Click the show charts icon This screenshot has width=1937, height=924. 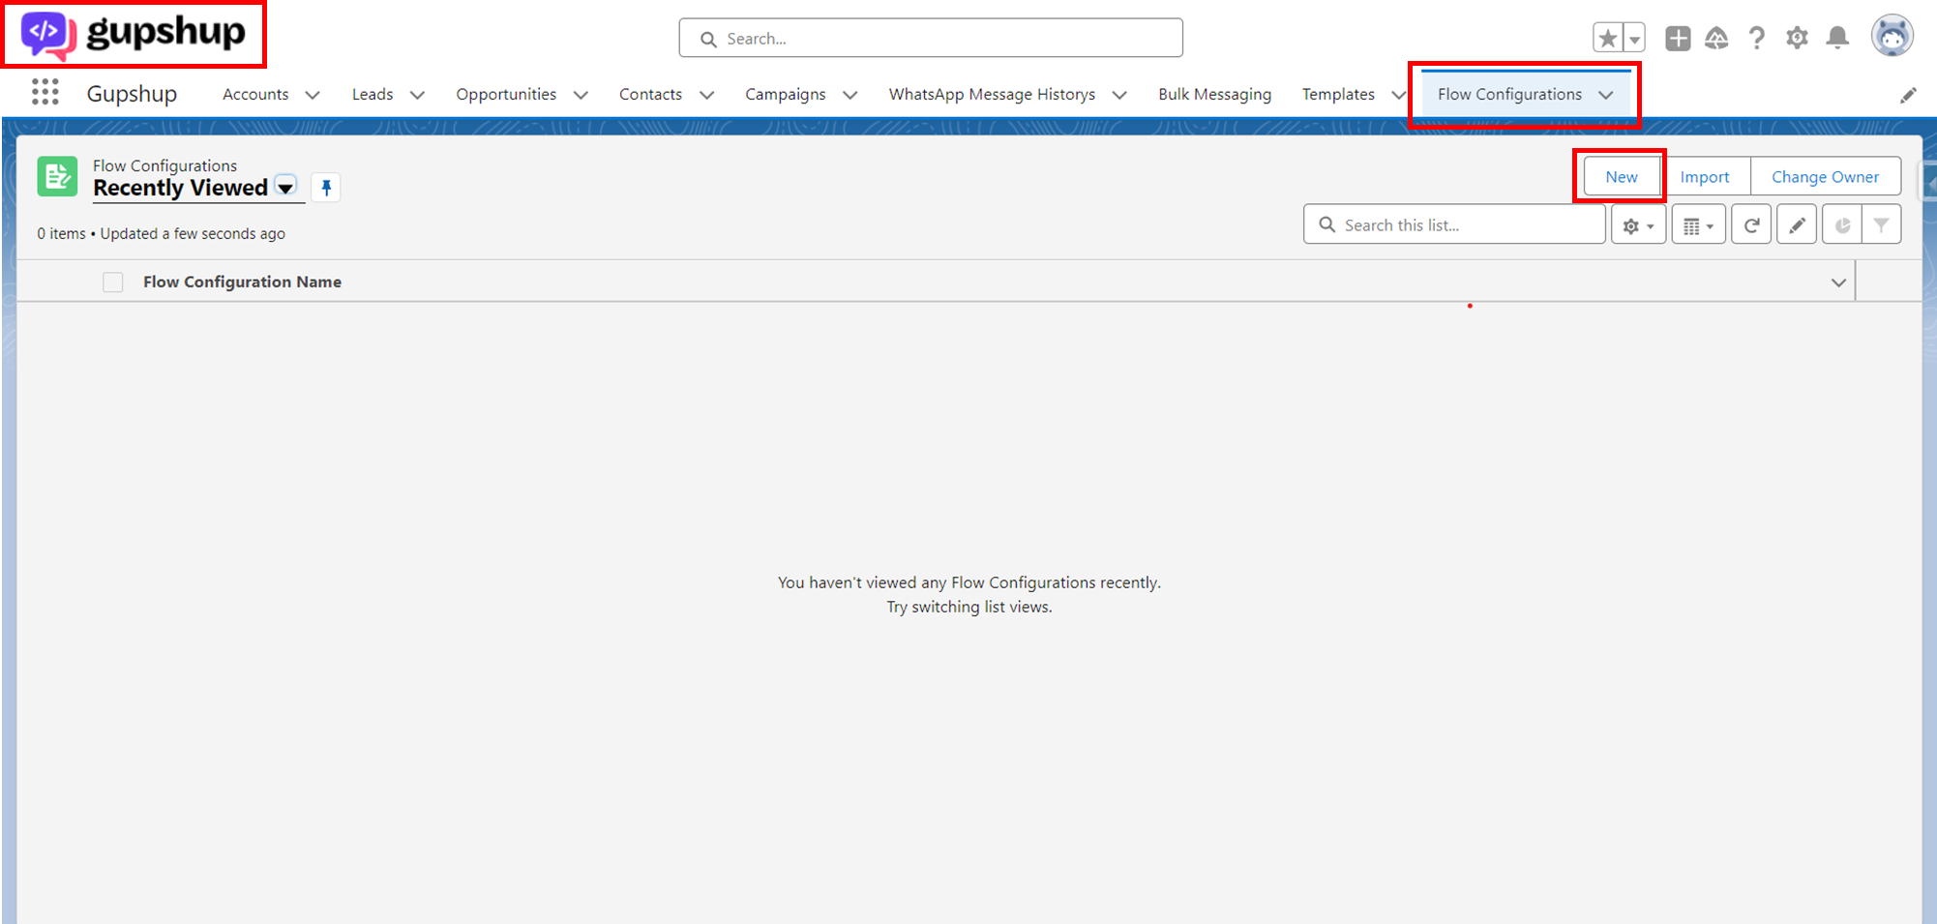(1842, 225)
